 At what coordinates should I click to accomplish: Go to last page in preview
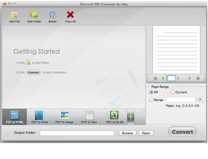[x=198, y=78]
